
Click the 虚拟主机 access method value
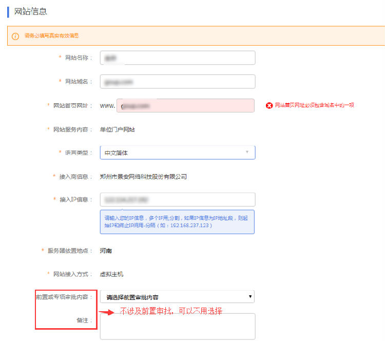(111, 274)
